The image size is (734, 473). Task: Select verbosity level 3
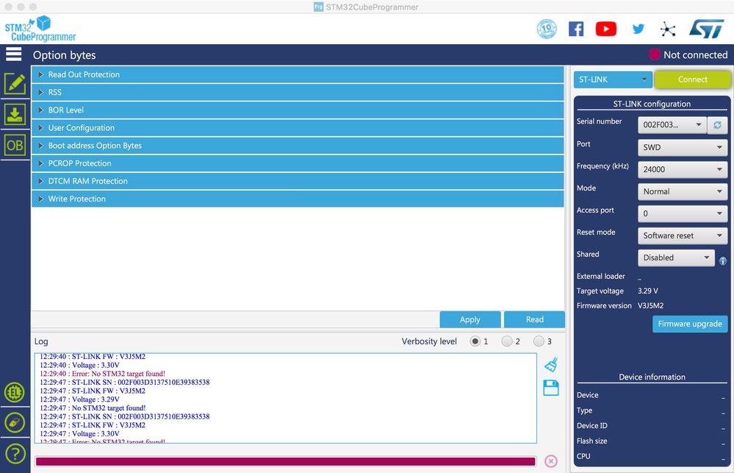tap(539, 341)
